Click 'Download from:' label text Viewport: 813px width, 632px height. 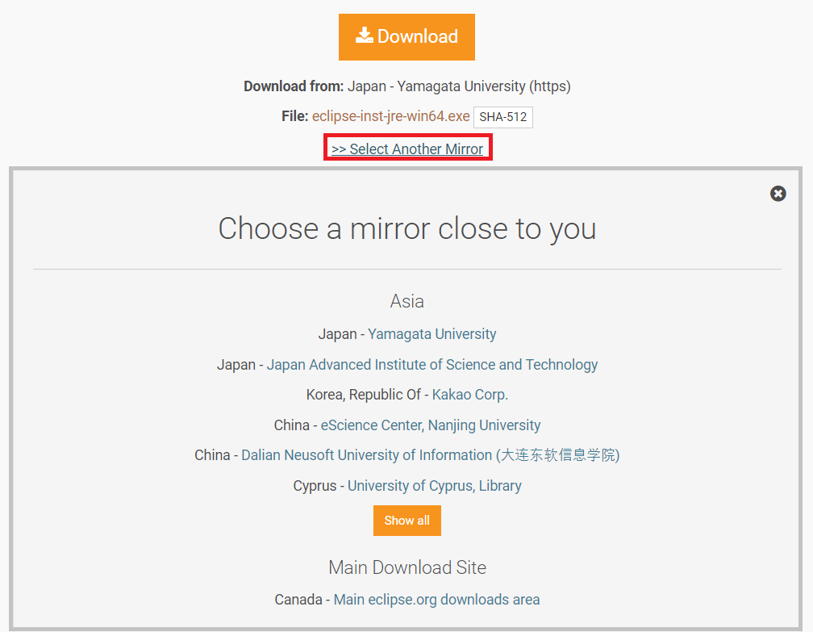click(294, 86)
